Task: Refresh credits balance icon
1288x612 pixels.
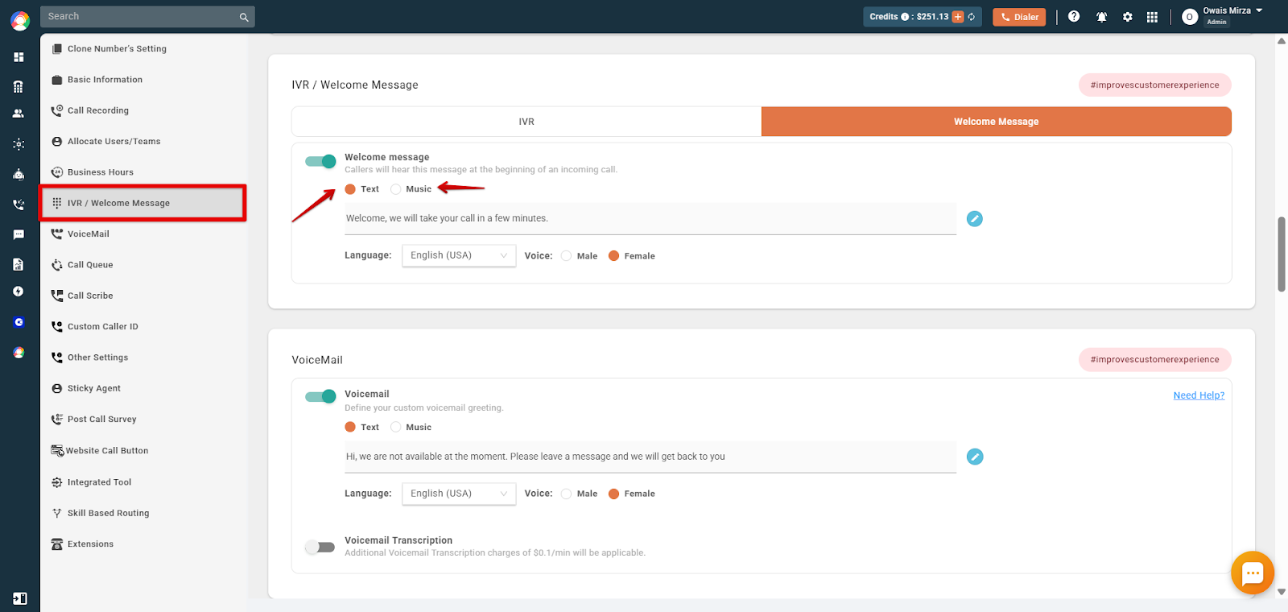Action: point(972,17)
